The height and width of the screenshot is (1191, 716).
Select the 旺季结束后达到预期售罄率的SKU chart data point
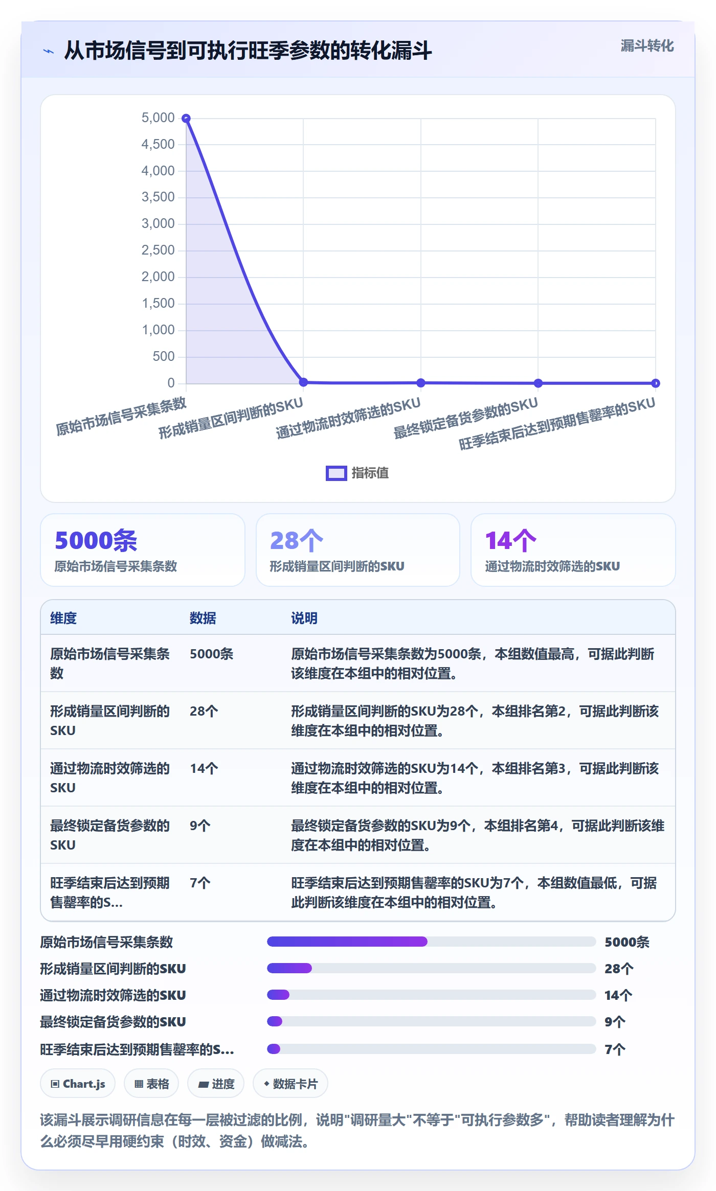[x=656, y=383]
